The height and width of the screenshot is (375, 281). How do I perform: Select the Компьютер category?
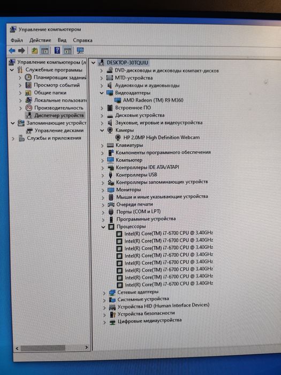(x=129, y=160)
